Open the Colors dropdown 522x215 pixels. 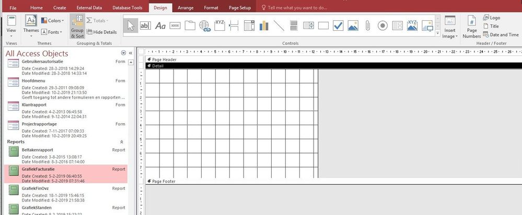click(52, 20)
